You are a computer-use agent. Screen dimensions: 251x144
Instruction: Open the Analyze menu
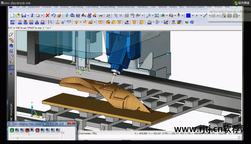173,7
